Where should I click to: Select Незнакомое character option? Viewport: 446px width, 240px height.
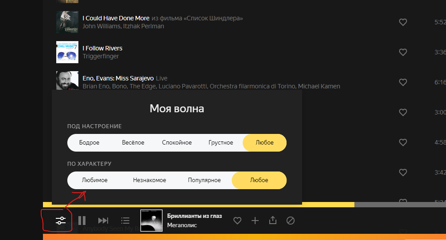[150, 180]
